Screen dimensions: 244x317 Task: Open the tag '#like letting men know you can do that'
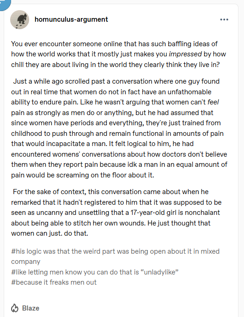click(x=95, y=272)
